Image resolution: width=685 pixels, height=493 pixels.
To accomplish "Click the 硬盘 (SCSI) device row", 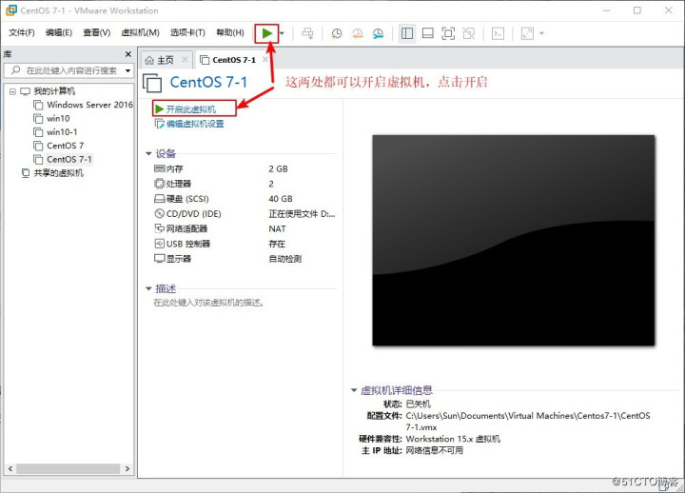I will 245,199.
